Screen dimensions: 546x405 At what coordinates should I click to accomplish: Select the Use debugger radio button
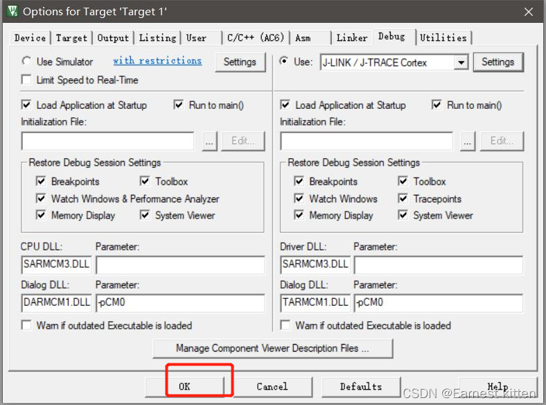pyautogui.click(x=284, y=61)
